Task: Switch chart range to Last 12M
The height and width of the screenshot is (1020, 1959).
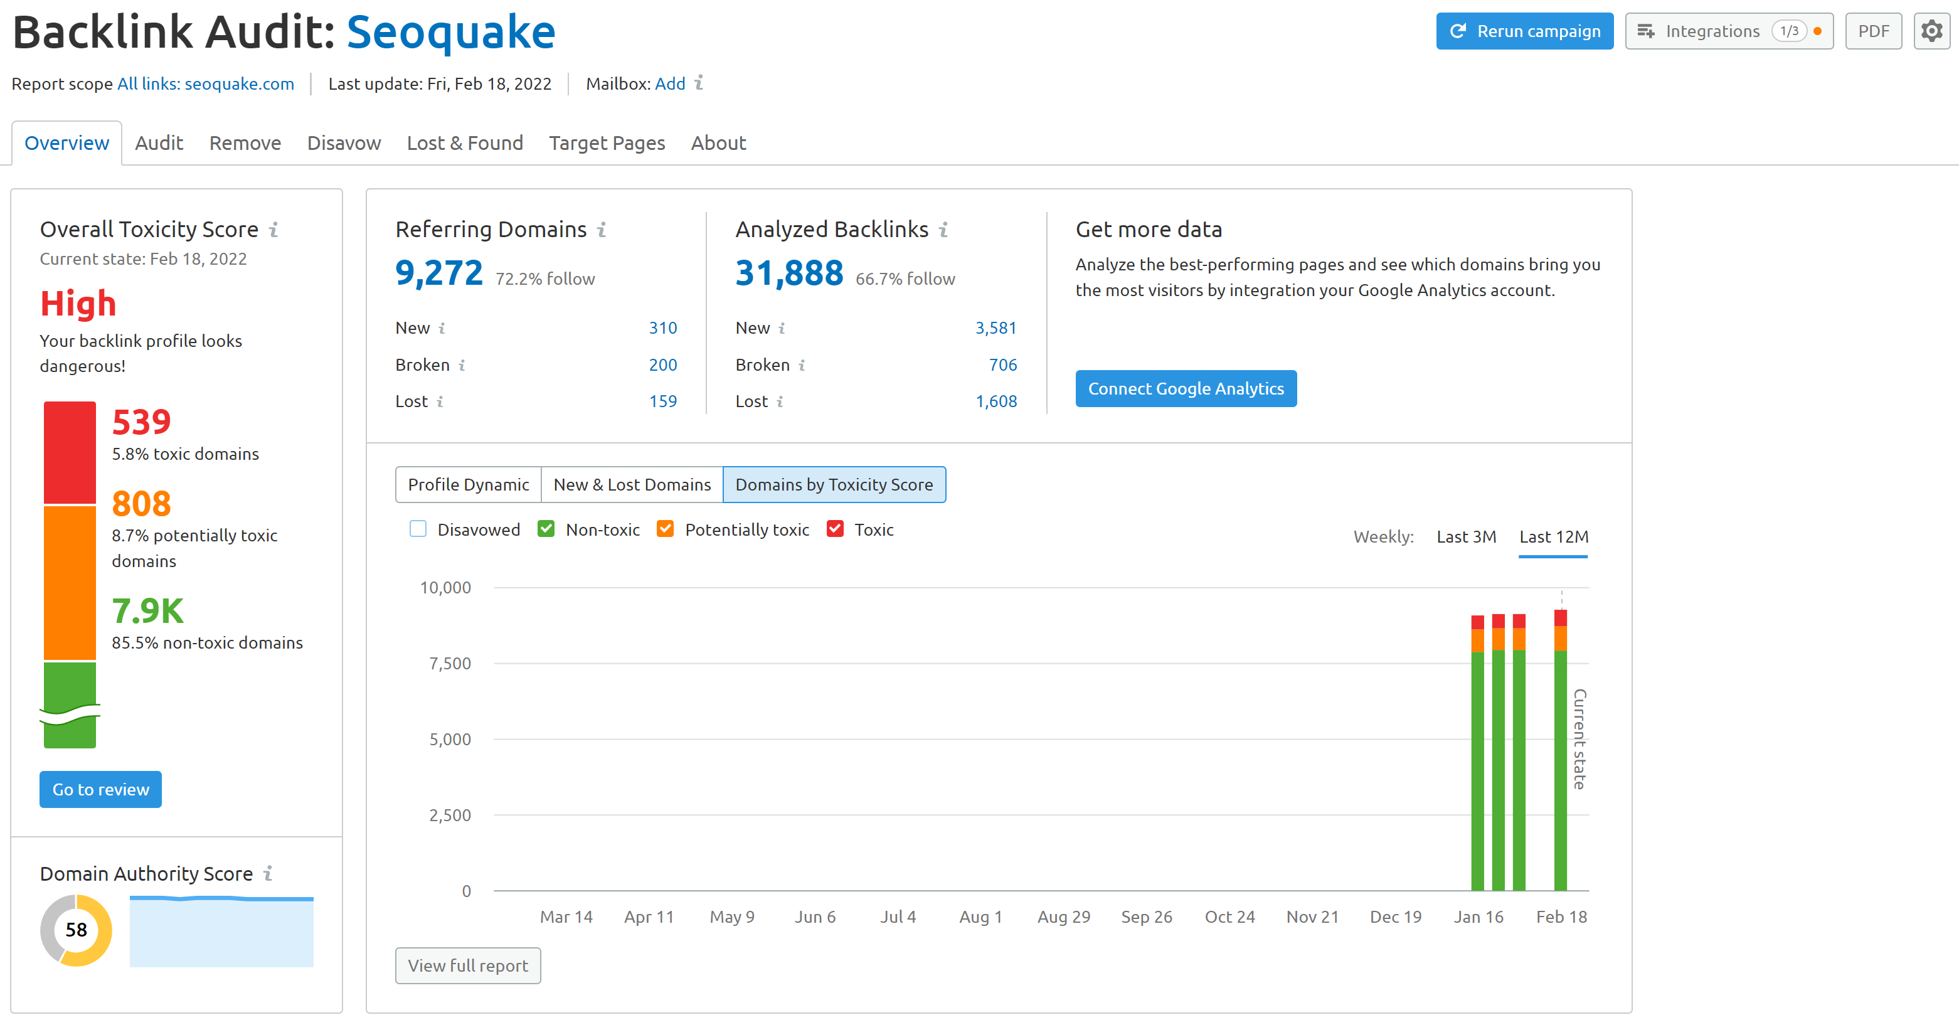Action: coord(1554,537)
